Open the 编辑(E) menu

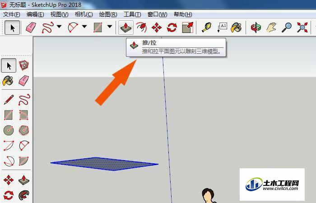pyautogui.click(x=35, y=14)
